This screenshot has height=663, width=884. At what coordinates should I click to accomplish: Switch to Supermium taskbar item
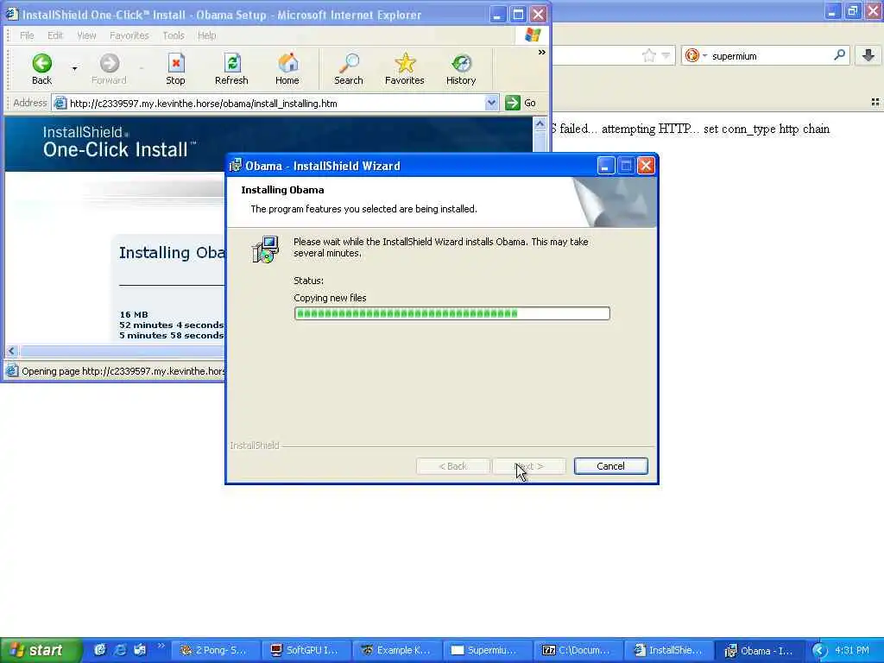488,650
